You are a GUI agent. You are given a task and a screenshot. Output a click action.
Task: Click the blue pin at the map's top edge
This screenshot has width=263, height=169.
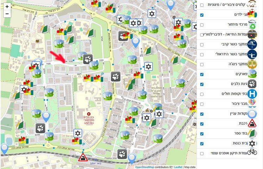[x=171, y=5]
